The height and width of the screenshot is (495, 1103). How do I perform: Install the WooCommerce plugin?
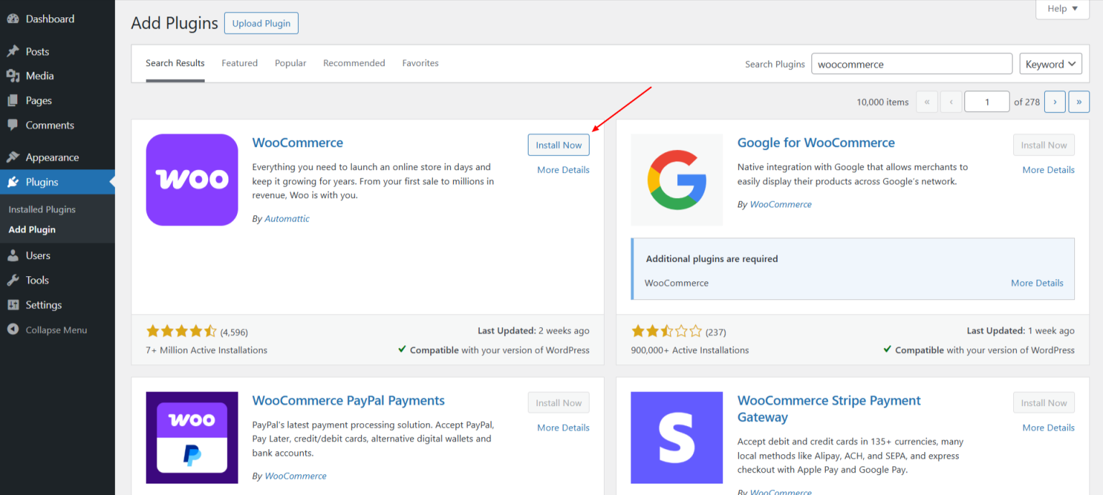558,144
